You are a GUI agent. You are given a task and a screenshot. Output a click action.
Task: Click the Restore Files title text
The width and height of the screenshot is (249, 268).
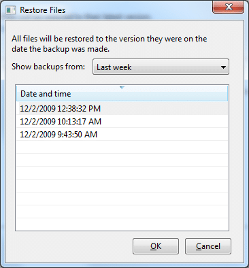[x=43, y=10]
